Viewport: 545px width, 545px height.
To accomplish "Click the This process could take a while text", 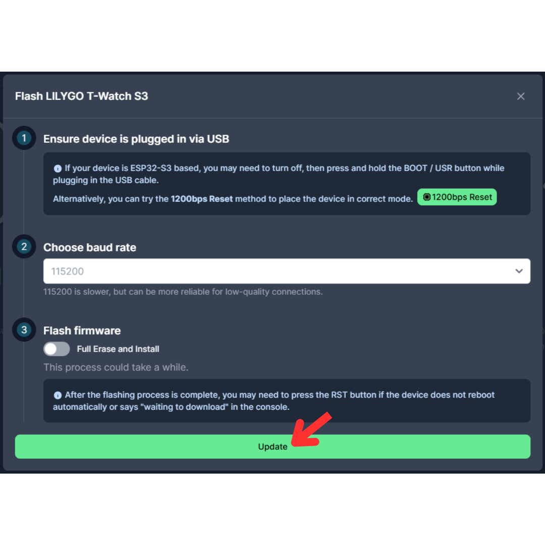I will coord(116,367).
